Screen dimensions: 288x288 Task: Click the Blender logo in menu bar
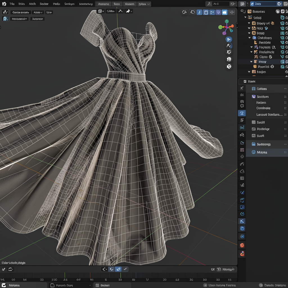coord(4,4)
